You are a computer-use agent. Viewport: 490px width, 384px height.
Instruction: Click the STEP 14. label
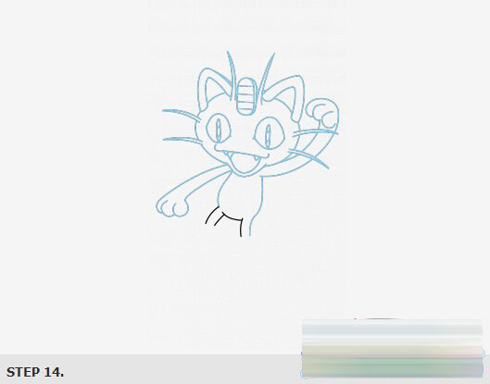tap(35, 372)
